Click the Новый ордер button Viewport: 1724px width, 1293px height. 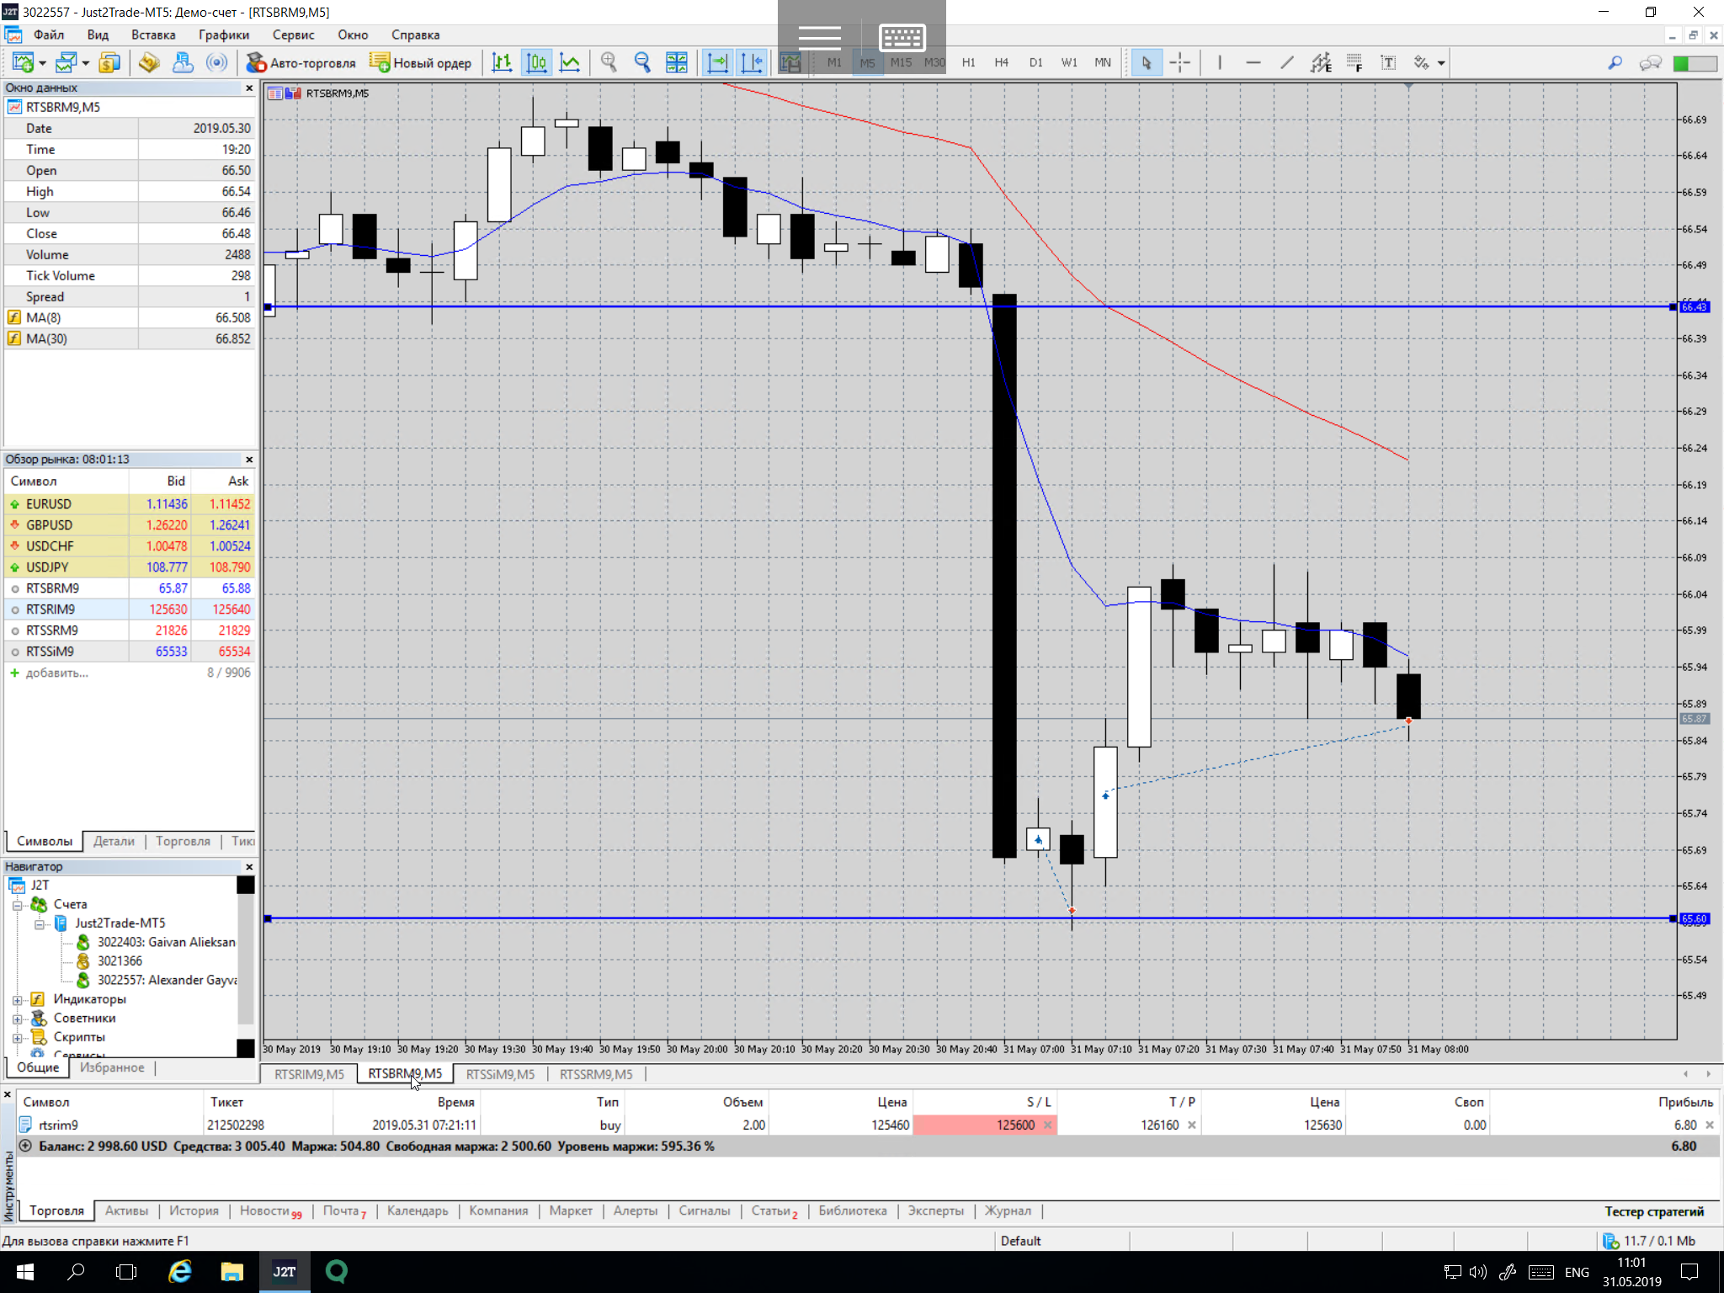[x=421, y=62]
